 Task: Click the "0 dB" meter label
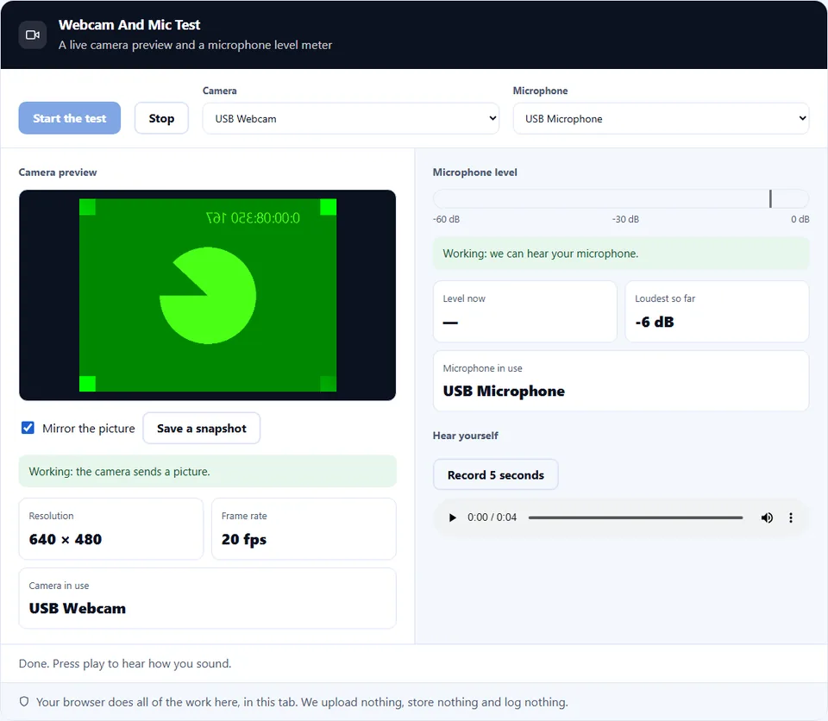click(x=800, y=219)
